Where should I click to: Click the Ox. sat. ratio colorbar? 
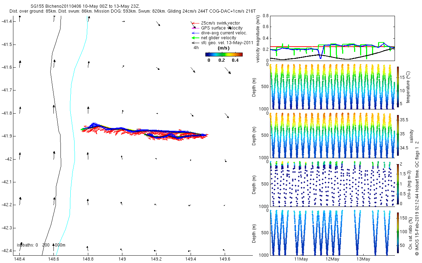click(398, 233)
